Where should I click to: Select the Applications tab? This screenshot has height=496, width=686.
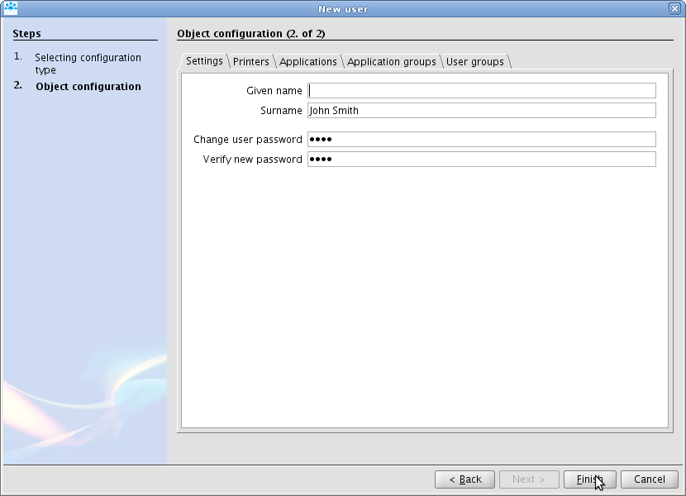pos(307,62)
